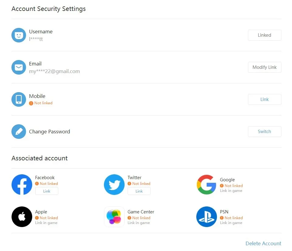Open the Delete Account link
This screenshot has width=292, height=251.
[x=263, y=243]
